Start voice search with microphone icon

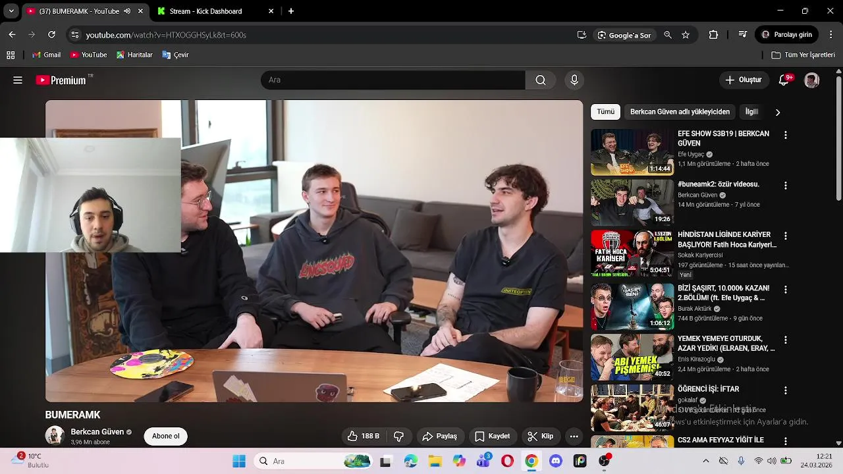click(574, 80)
